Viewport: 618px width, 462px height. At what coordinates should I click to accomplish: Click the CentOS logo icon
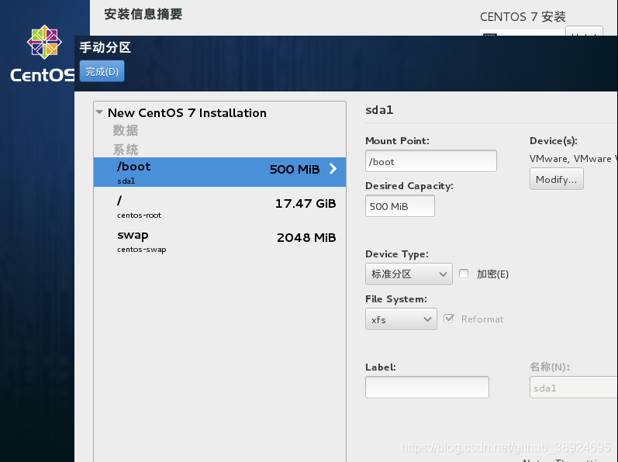click(x=44, y=42)
